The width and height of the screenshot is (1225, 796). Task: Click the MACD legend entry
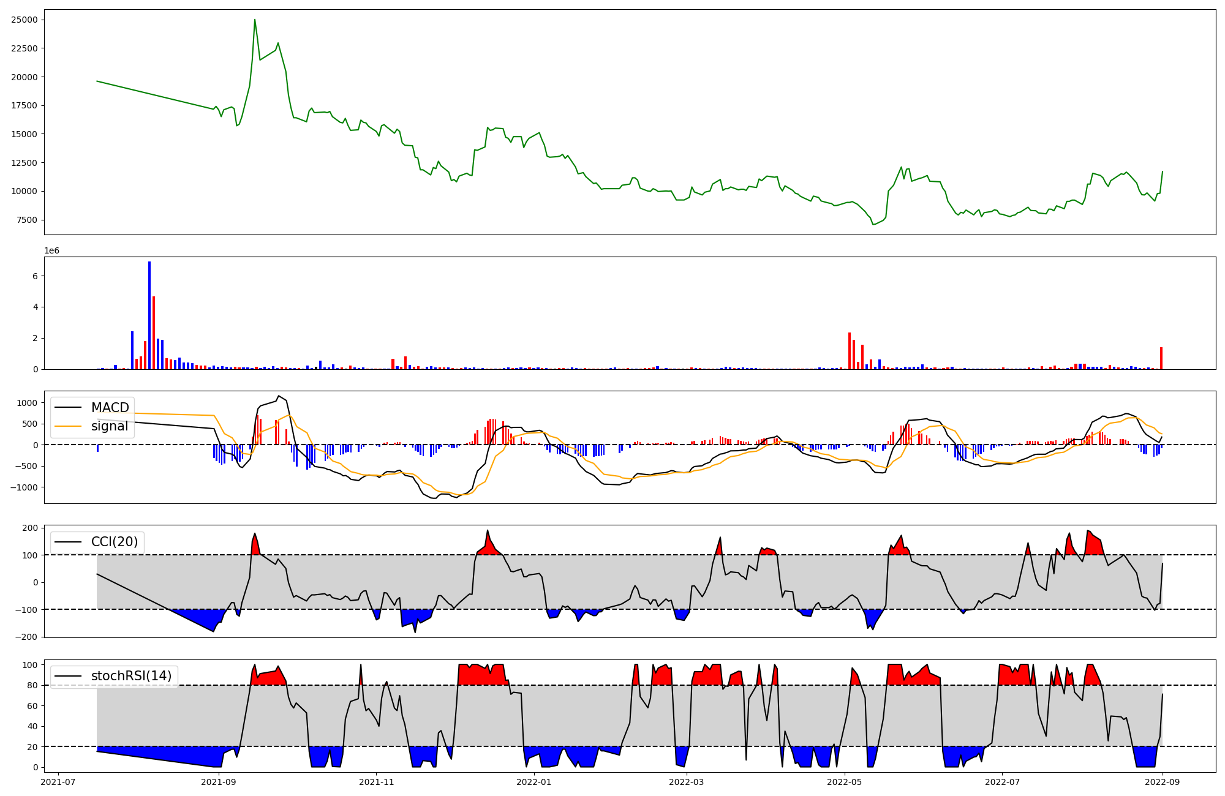point(110,408)
